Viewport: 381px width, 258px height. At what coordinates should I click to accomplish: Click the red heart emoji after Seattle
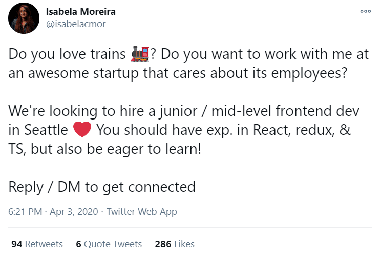point(82,129)
